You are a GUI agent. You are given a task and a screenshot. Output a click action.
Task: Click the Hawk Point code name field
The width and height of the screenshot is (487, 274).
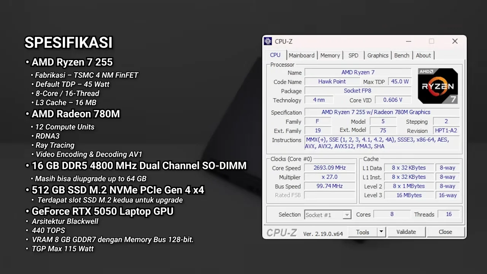[332, 81]
